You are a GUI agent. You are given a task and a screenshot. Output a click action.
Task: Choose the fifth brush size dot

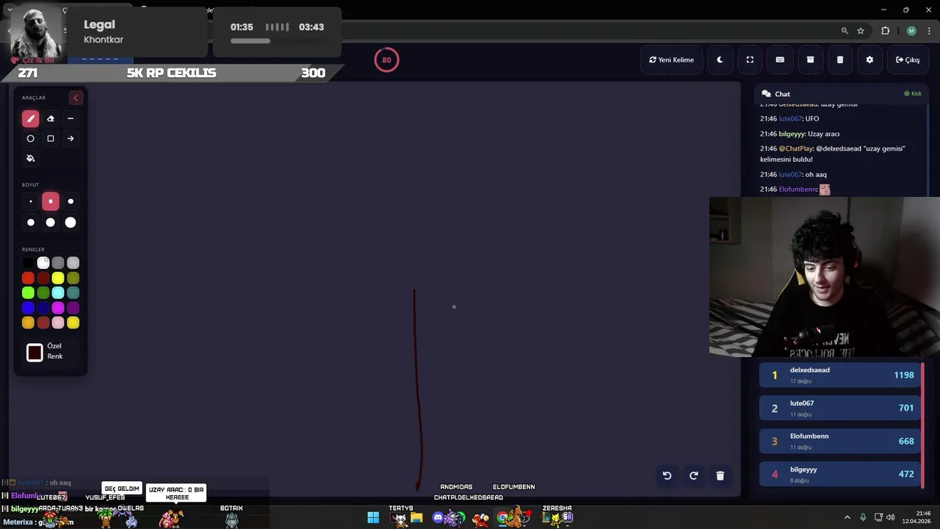51,222
